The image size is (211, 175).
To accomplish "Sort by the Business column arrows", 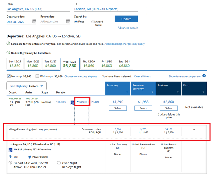I will point(178,92).
